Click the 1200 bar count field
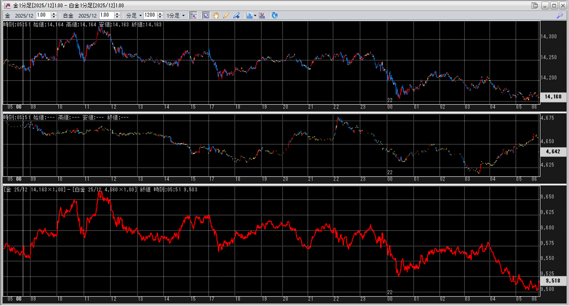Screen dimensions: 569x306 pos(150,15)
